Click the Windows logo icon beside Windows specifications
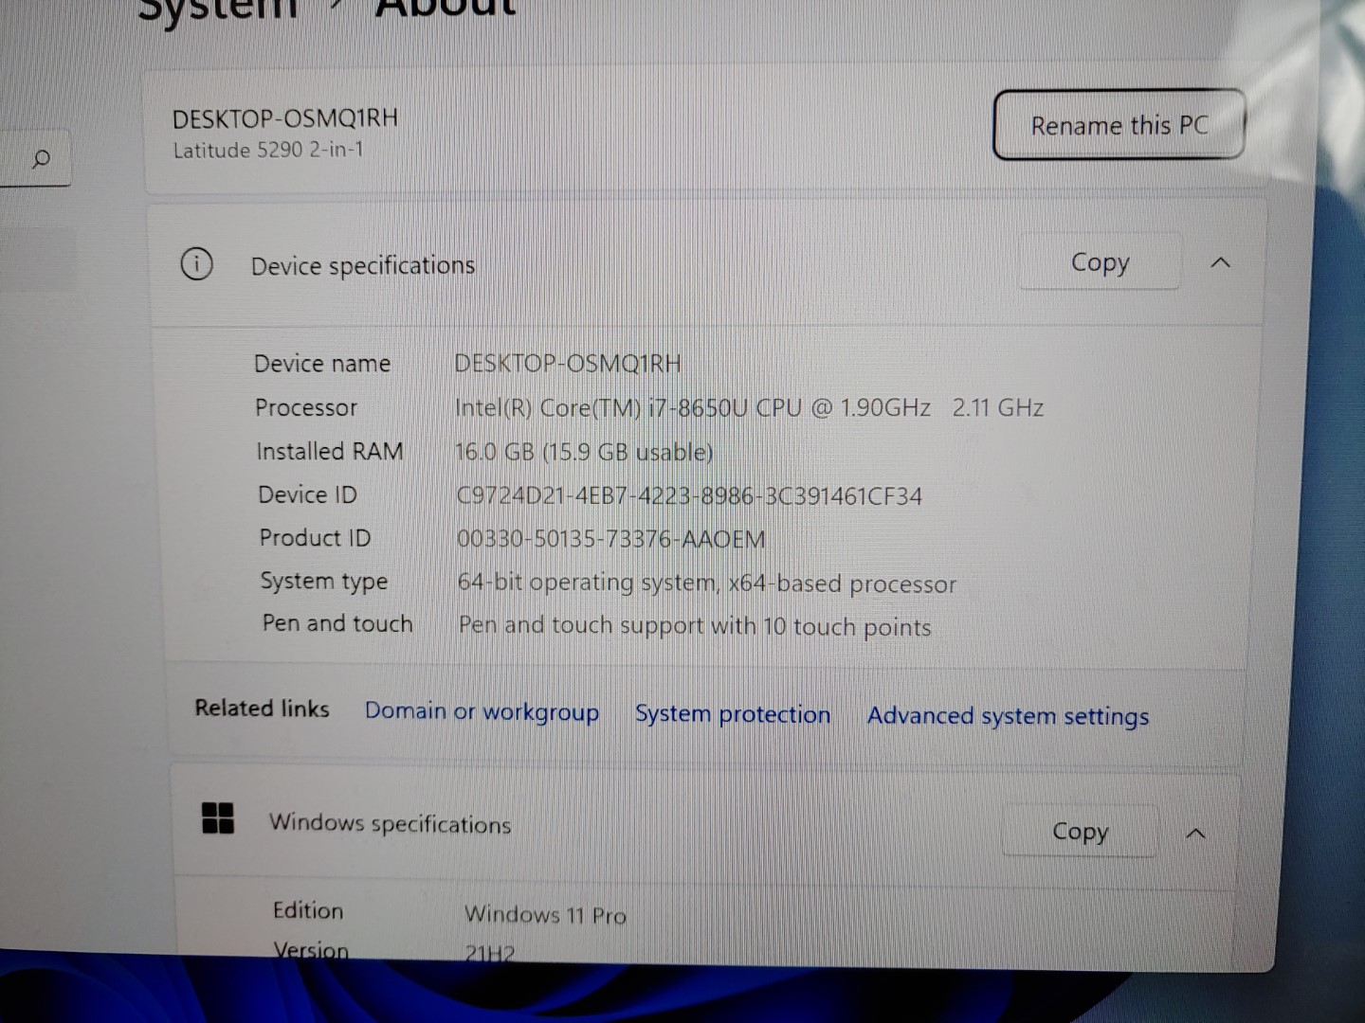The height and width of the screenshot is (1023, 1365). coord(218,817)
